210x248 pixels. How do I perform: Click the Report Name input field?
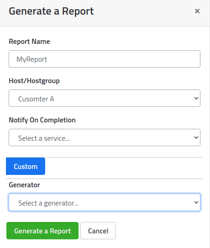pos(105,59)
